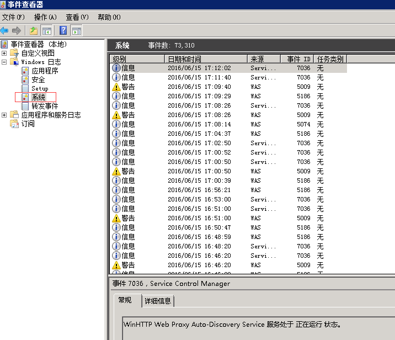
Task: Click the Forward arrow toolbar icon
Action: click(x=17, y=31)
